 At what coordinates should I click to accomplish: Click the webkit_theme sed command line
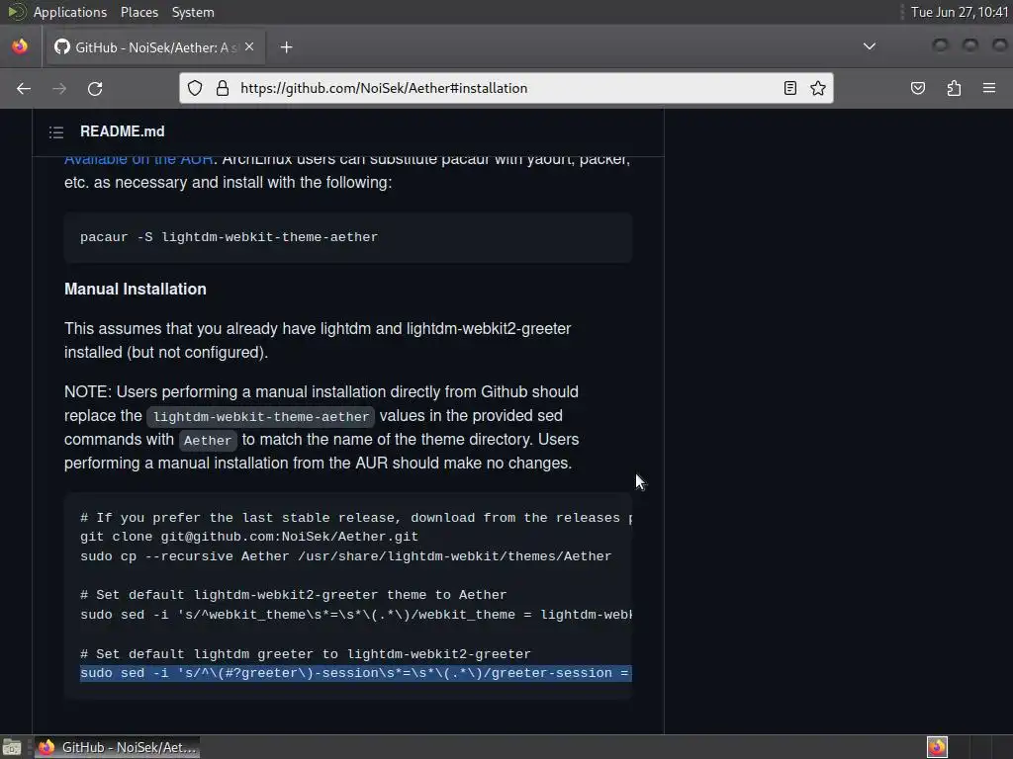[x=355, y=615]
